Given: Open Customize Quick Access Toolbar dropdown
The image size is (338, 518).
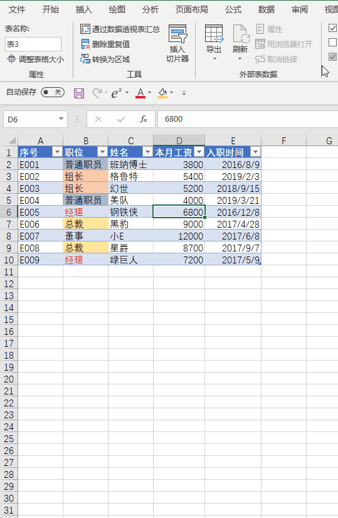Looking at the screenshot, I should [184, 93].
